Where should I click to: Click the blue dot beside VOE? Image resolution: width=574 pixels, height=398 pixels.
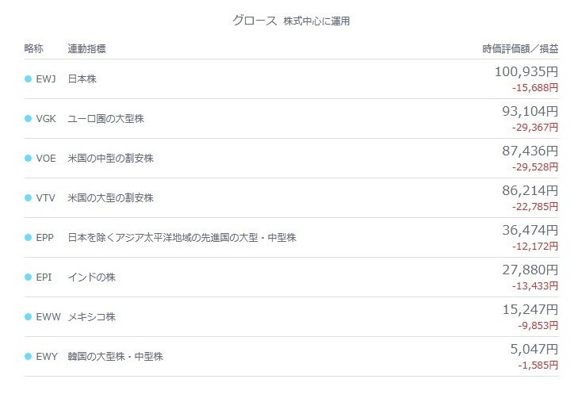tap(29, 159)
